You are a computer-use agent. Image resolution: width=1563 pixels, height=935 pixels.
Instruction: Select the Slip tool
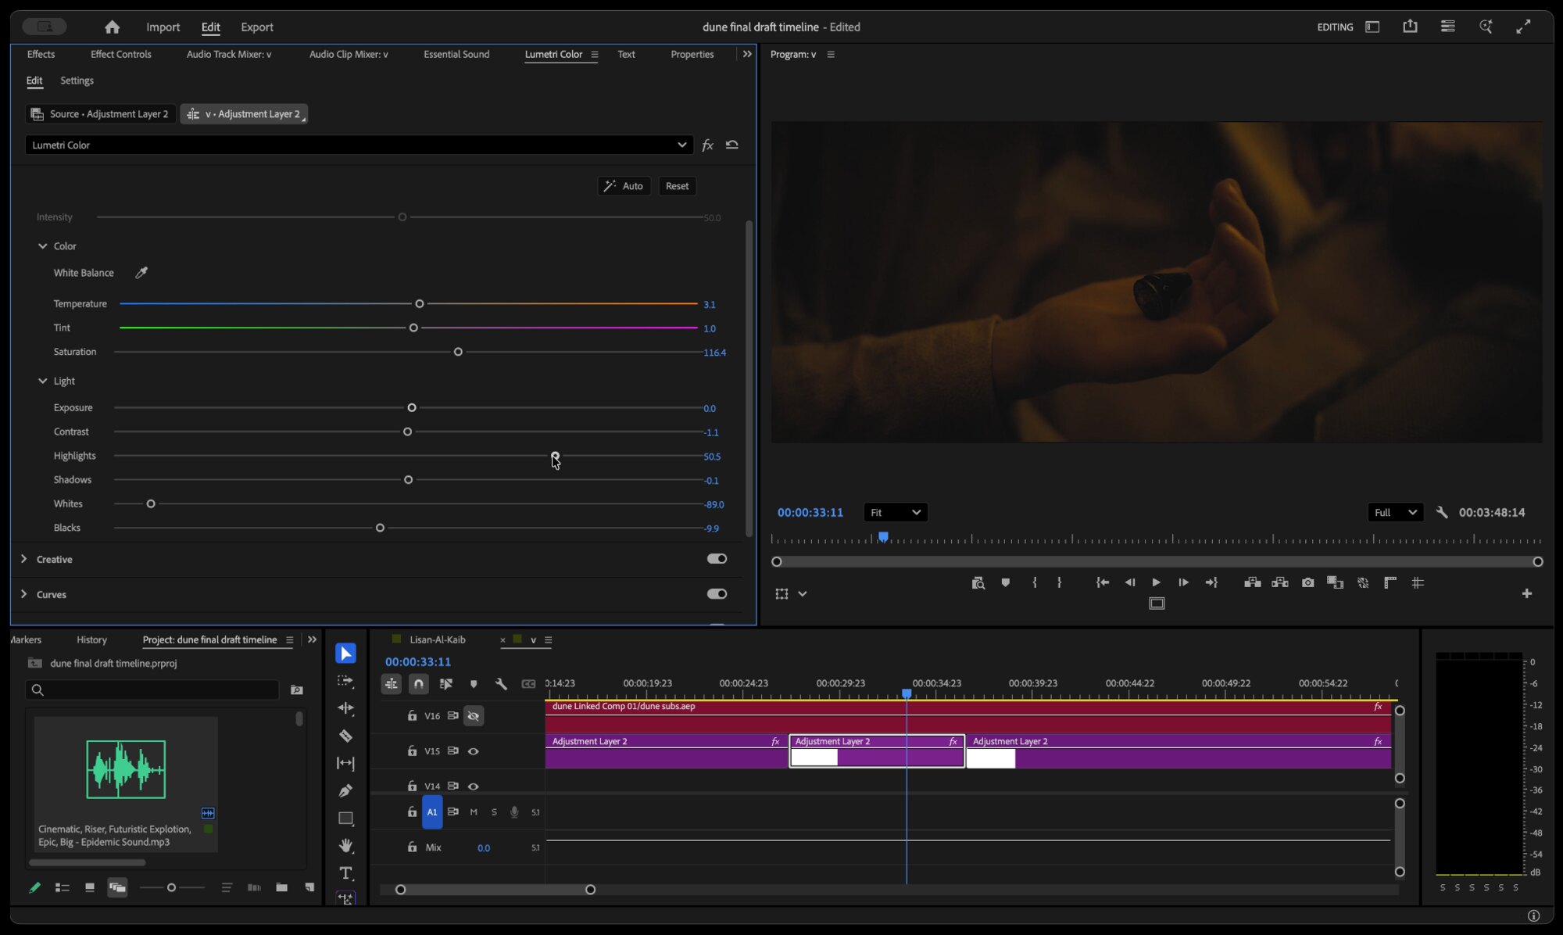tap(345, 763)
